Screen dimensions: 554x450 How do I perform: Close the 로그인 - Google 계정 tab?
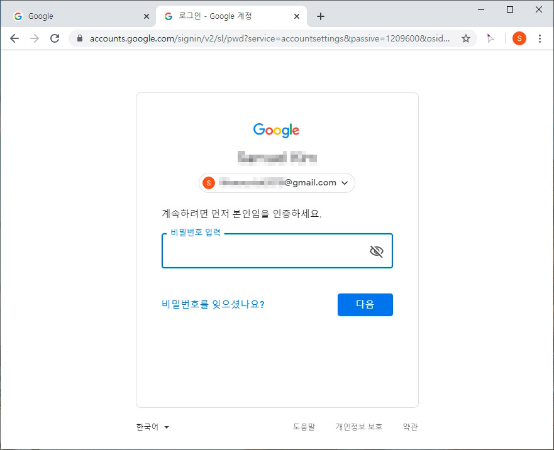(x=297, y=16)
